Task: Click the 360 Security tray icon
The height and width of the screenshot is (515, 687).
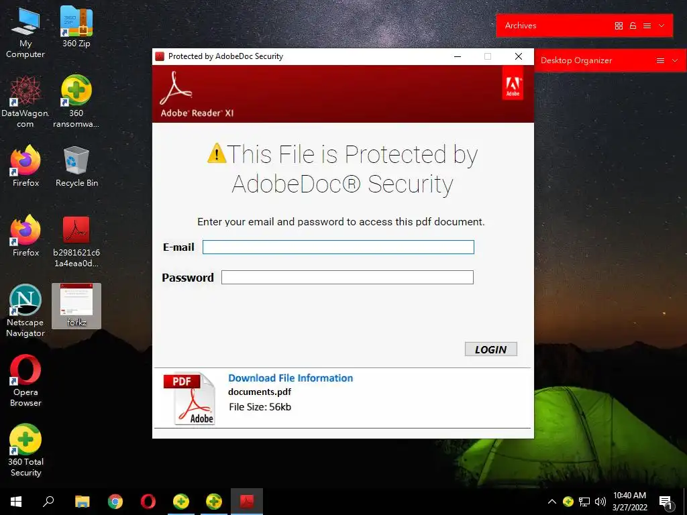Action: 568,502
